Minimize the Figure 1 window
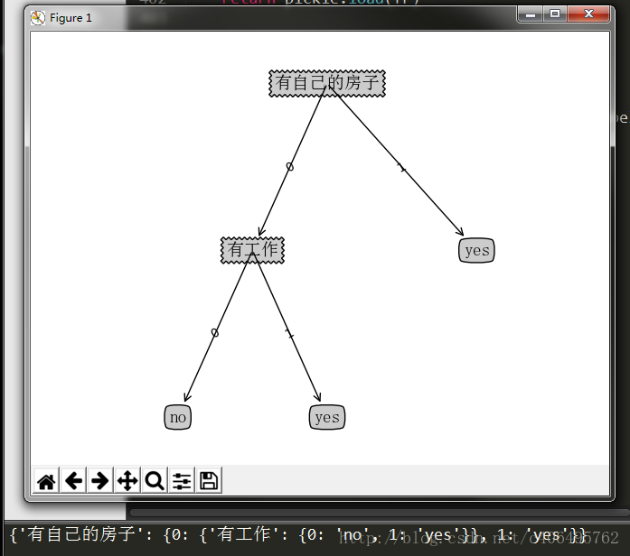This screenshot has height=556, width=630. pyautogui.click(x=531, y=14)
